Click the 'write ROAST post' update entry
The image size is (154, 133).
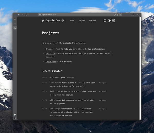57,78
